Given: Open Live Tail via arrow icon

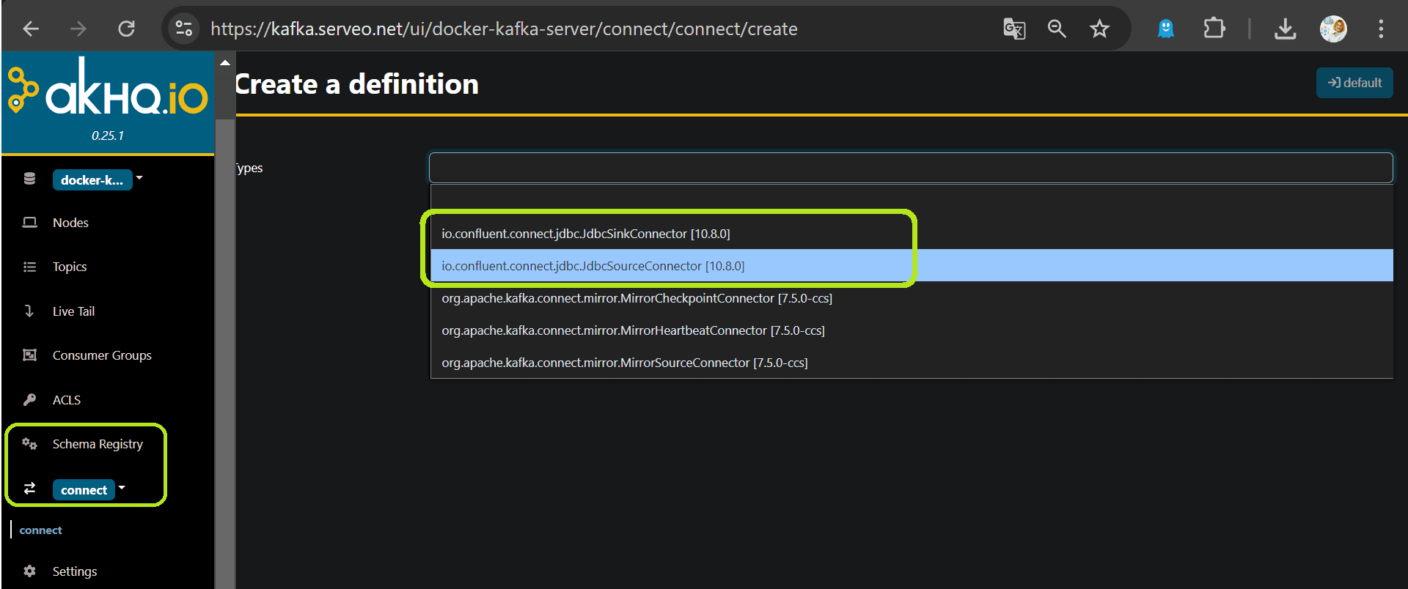Looking at the screenshot, I should coord(29,311).
